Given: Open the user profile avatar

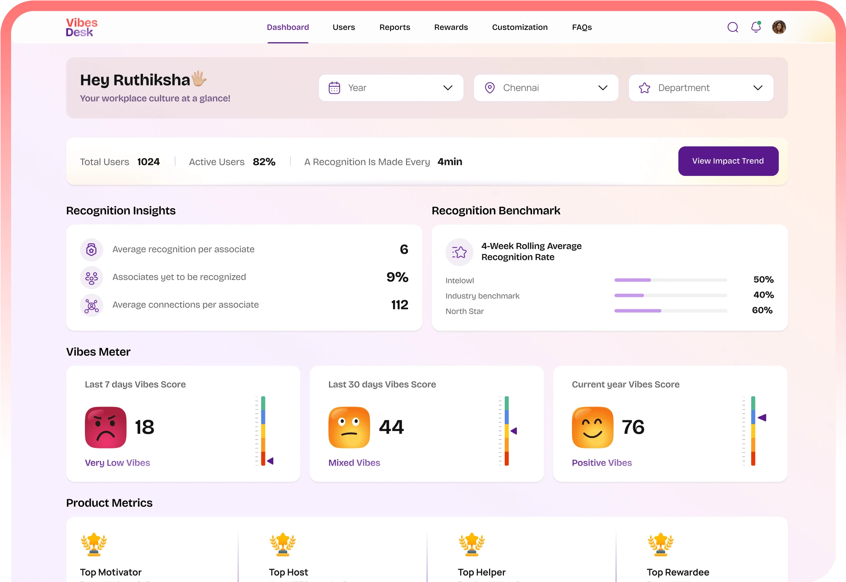Looking at the screenshot, I should [779, 27].
